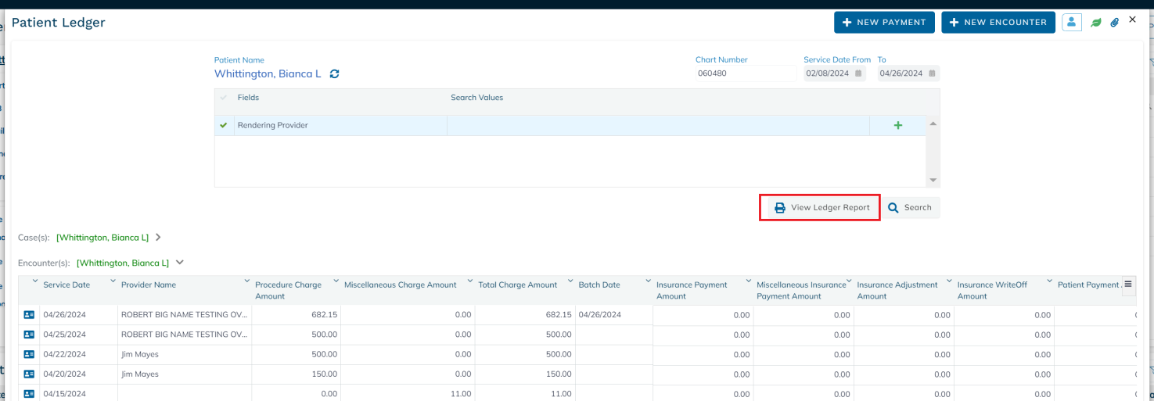Screen dimensions: 1154x401
Task: Click Encounter(s) Whittington, Bianca L link
Action: pyautogui.click(x=123, y=263)
